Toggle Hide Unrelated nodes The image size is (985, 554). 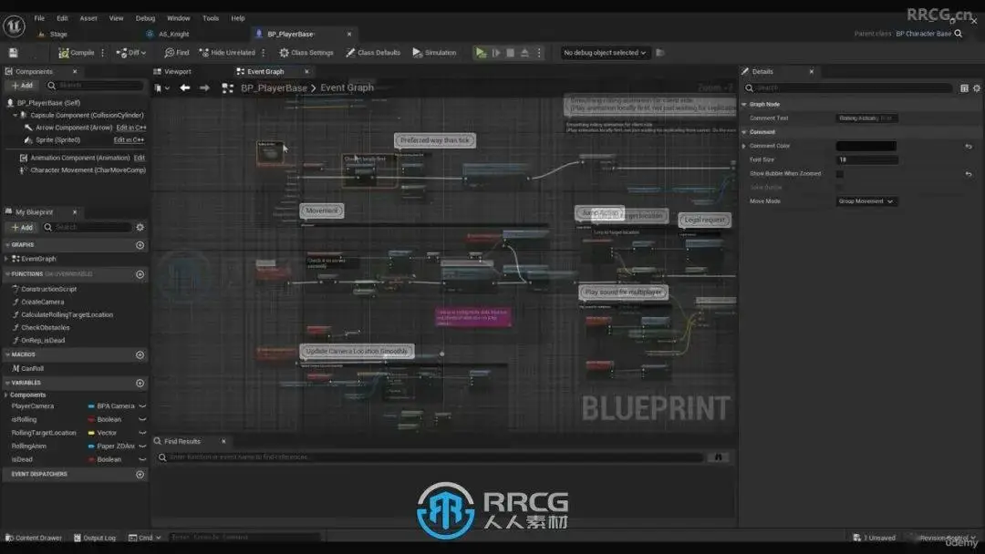pyautogui.click(x=227, y=53)
